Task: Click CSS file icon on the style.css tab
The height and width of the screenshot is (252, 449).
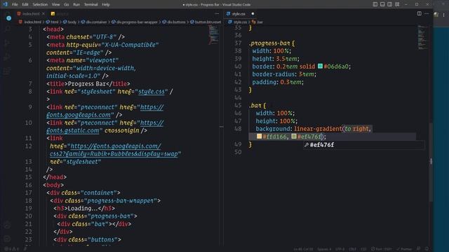Action: [x=228, y=14]
